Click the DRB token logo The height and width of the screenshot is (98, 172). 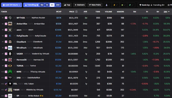pyautogui.click(x=10, y=78)
